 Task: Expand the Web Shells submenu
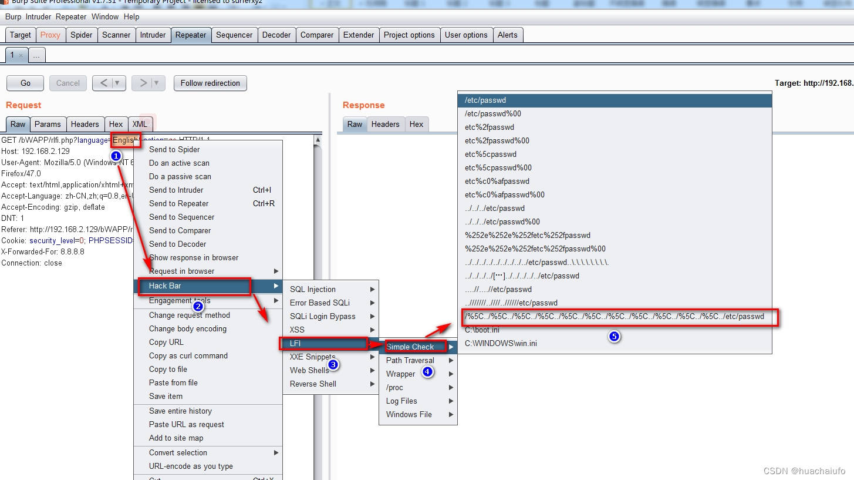[331, 370]
